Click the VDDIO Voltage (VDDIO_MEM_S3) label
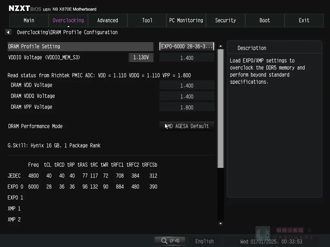The width and height of the screenshot is (330, 247). click(x=44, y=57)
